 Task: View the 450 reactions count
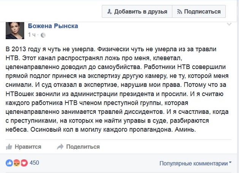[35, 163]
